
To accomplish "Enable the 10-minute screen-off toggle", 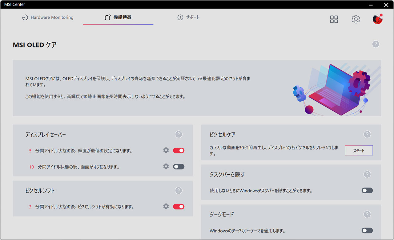I will pyautogui.click(x=179, y=166).
